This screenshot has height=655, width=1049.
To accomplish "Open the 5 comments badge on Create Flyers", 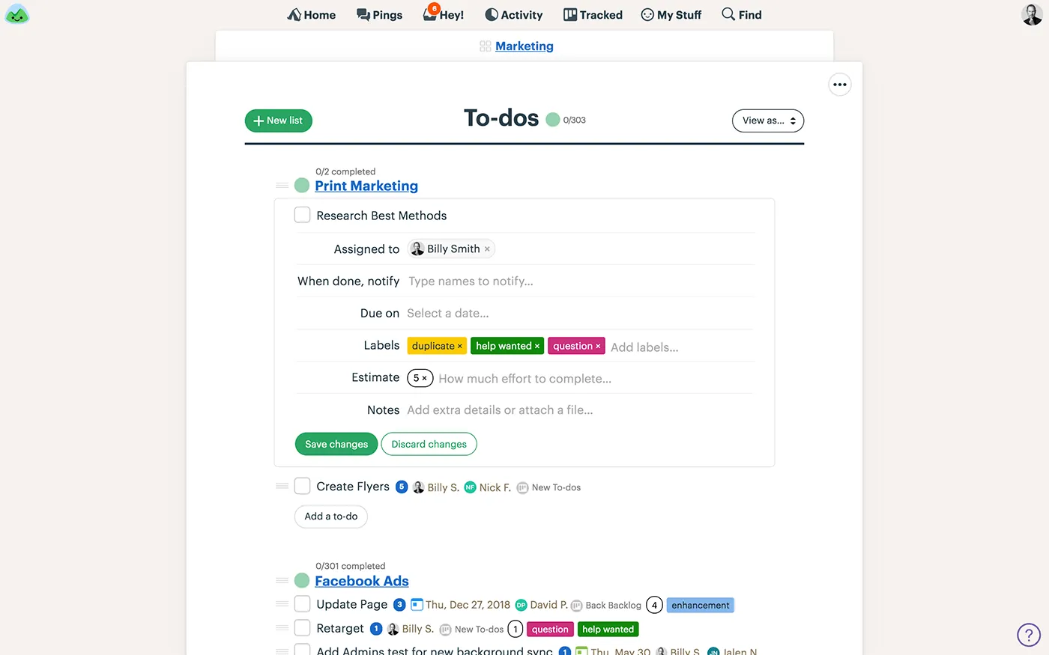I will [402, 487].
